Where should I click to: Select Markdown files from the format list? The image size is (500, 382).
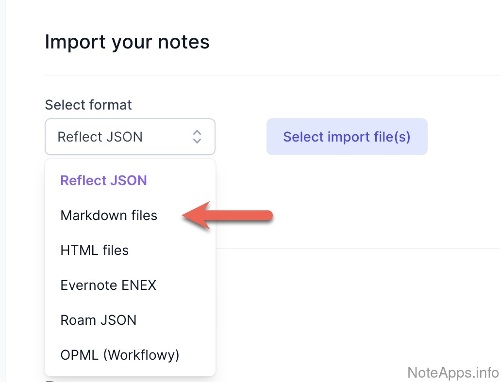[109, 215]
